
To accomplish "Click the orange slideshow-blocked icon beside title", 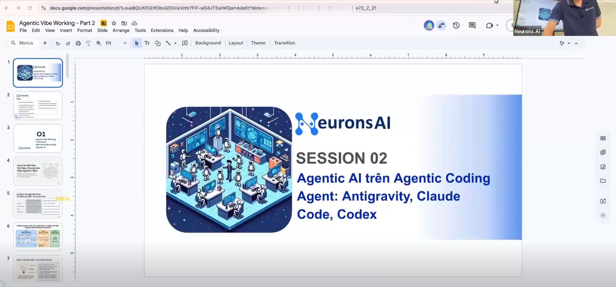I will tap(104, 23).
